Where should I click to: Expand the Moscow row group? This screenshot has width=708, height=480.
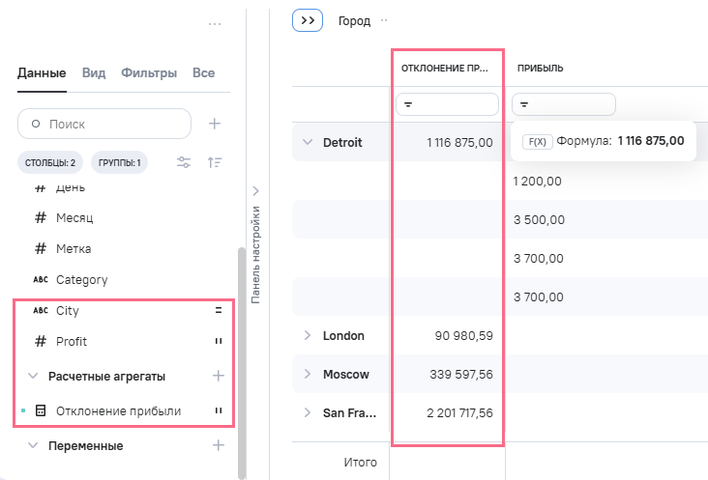pyautogui.click(x=308, y=374)
